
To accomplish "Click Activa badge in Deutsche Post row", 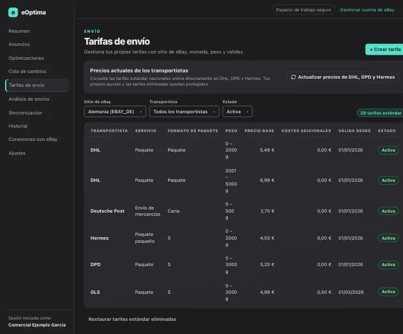I will [389, 211].
